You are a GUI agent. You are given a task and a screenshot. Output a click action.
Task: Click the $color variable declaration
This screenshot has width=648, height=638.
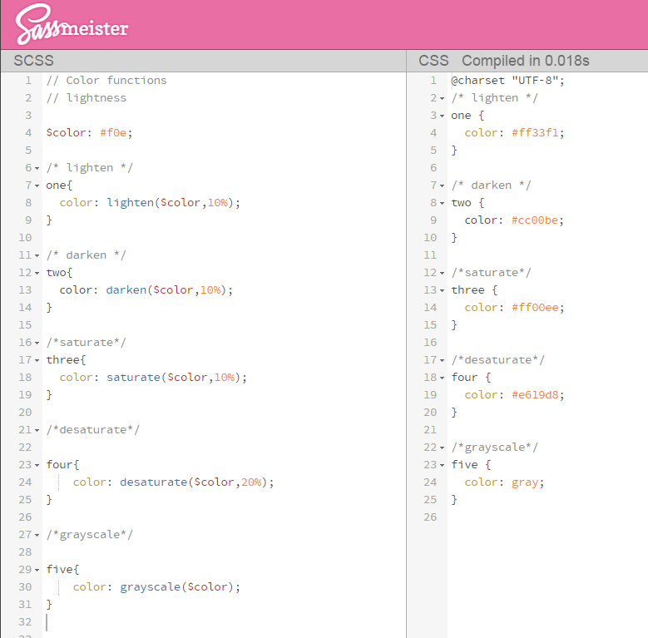pyautogui.click(x=89, y=132)
